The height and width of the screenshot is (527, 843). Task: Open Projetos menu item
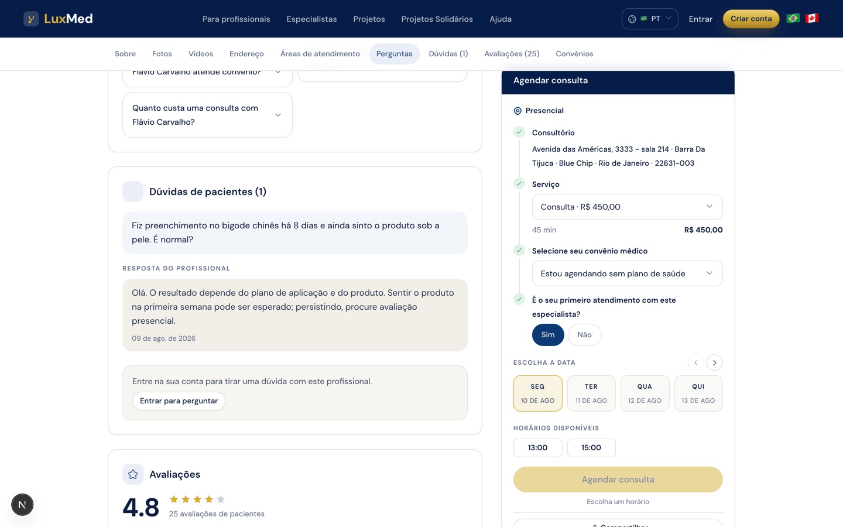point(369,19)
